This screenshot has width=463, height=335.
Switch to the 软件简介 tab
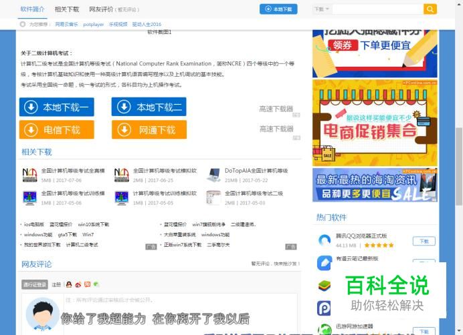[32, 9]
